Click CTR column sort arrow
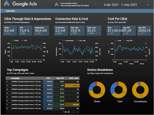 coord(52,78)
